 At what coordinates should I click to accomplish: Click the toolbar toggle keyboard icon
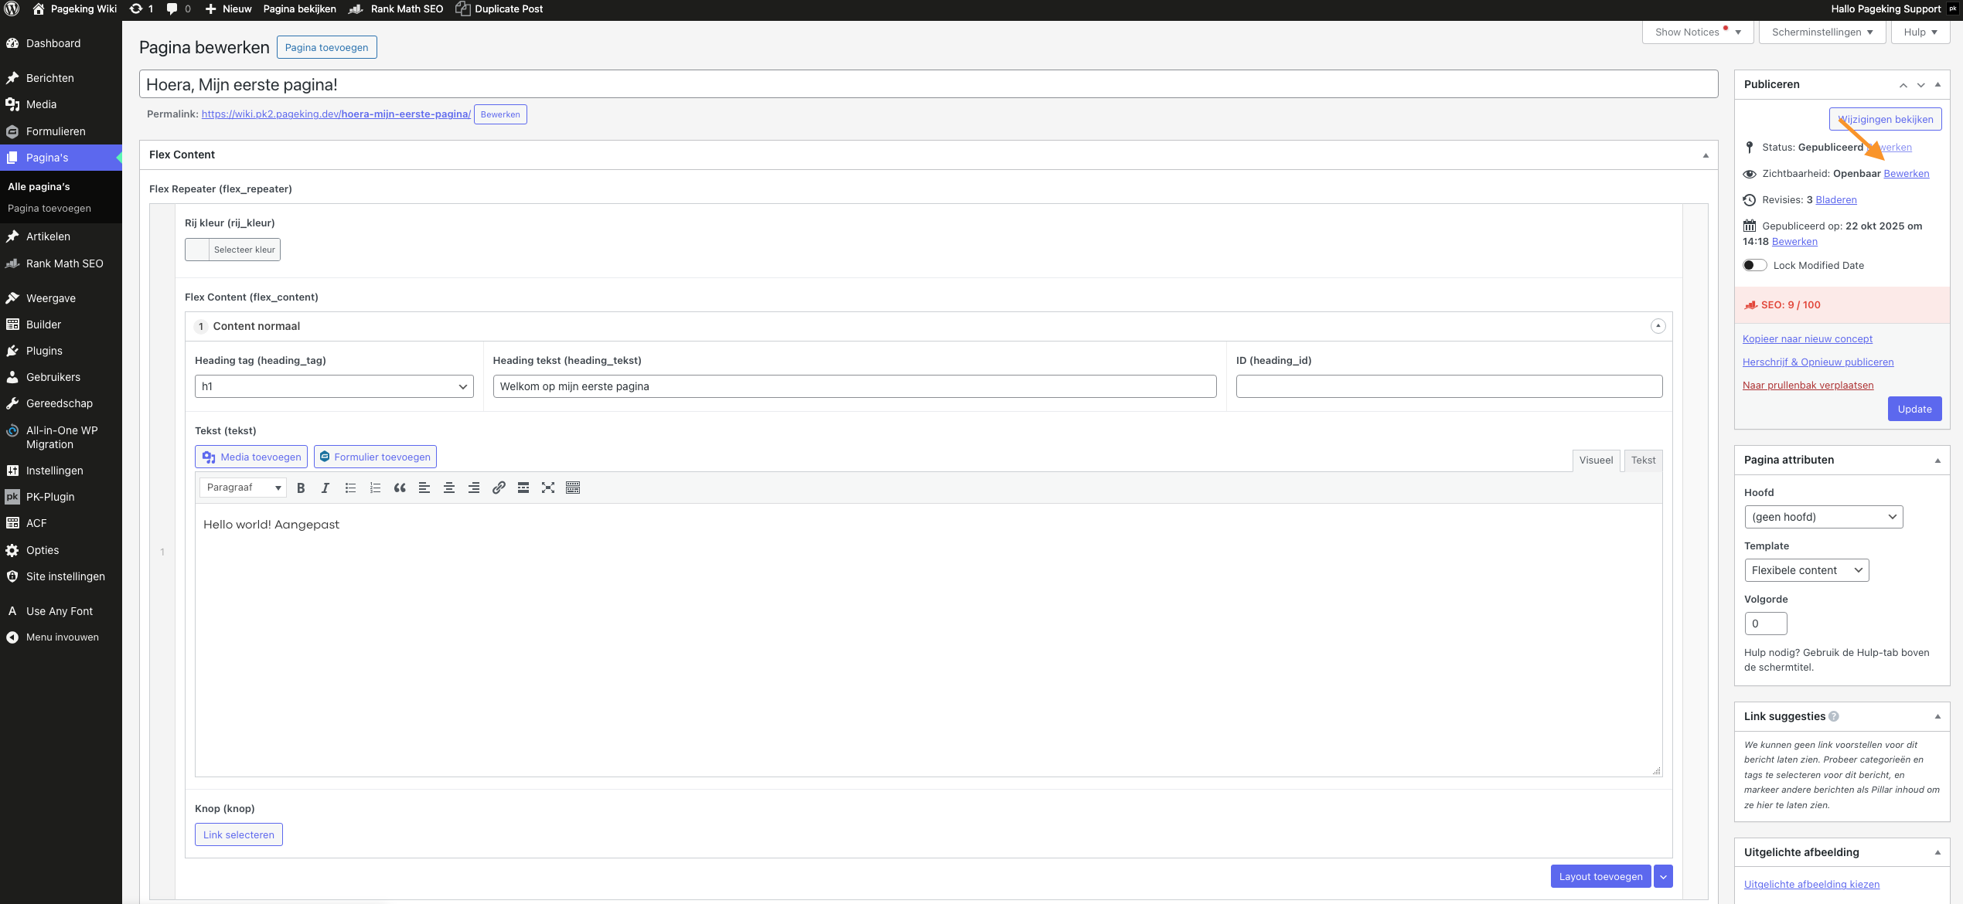pyautogui.click(x=573, y=488)
